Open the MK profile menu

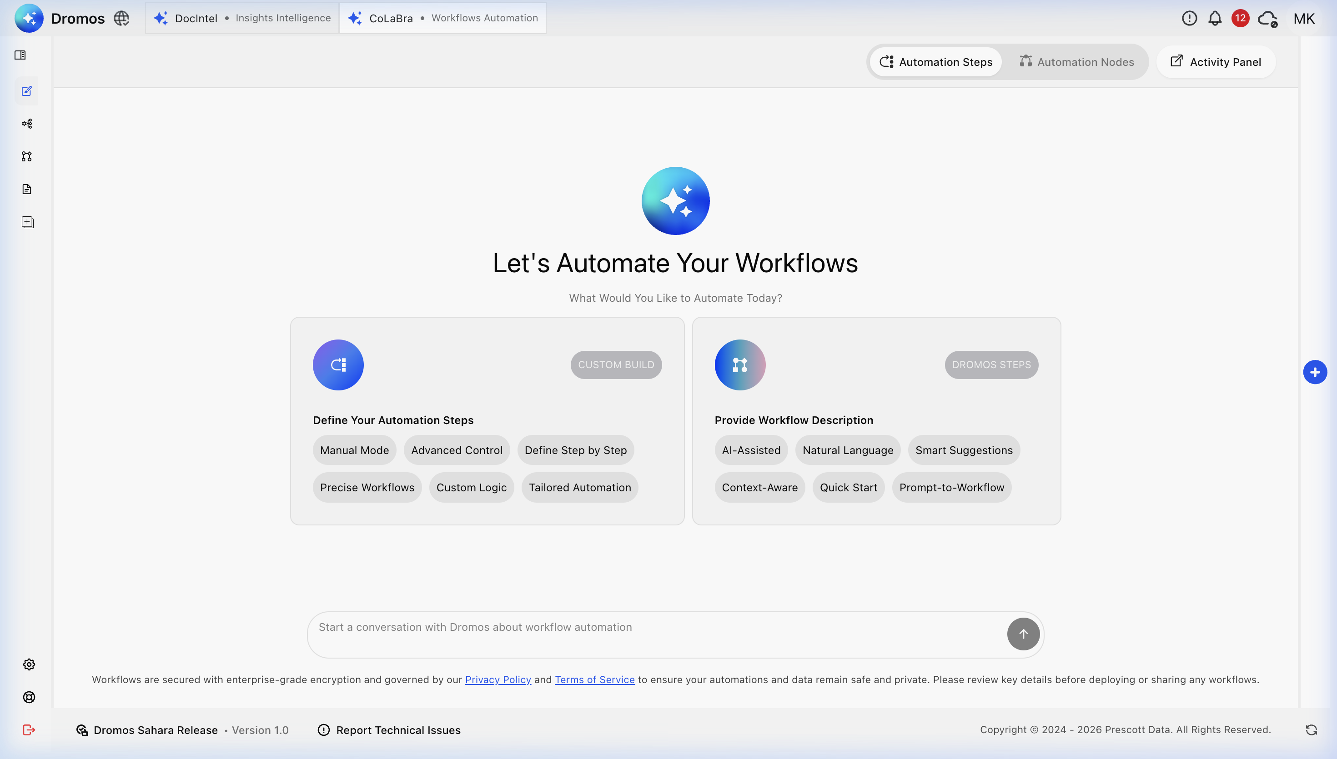[x=1305, y=18]
